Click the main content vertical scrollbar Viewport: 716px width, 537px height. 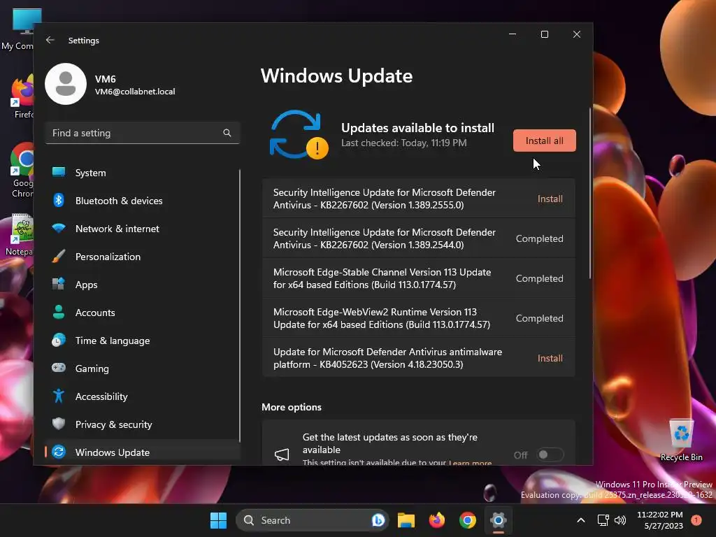click(x=589, y=193)
